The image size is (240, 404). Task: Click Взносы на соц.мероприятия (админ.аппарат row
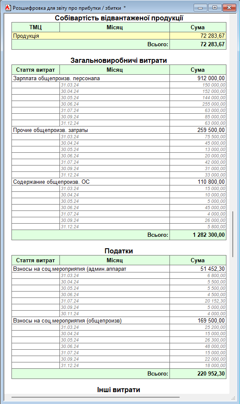click(x=119, y=269)
